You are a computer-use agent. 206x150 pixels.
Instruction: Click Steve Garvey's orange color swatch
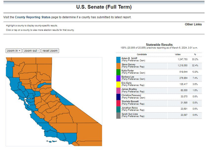118,66
